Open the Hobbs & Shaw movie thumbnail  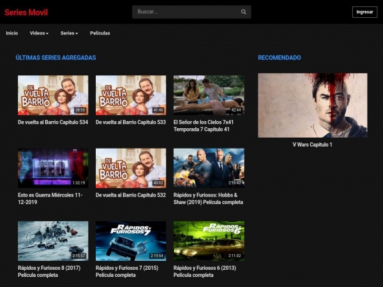209,168
